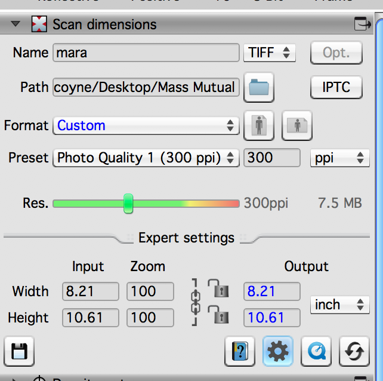The image size is (383, 381).
Task: Select the portrait orientation icon
Action: (260, 125)
